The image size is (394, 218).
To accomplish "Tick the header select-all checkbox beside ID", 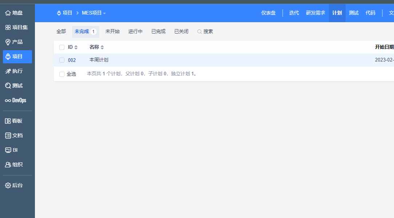I will (x=62, y=47).
